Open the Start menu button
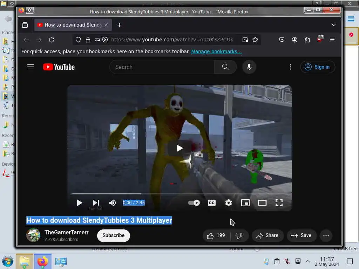The width and height of the screenshot is (359, 269). pyautogui.click(x=8, y=261)
